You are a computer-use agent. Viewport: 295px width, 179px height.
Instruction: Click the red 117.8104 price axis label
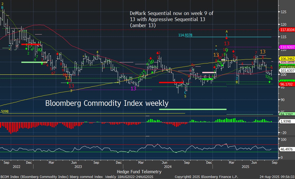pos(287,30)
